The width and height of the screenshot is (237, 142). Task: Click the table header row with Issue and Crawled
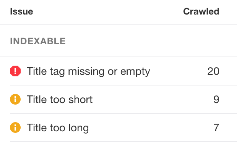[x=118, y=12]
